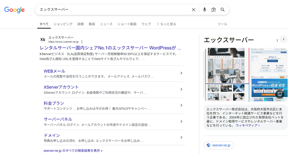The width and height of the screenshot is (289, 154).
Task: Switch to the 画像 tab
Action: pyautogui.click(x=81, y=24)
